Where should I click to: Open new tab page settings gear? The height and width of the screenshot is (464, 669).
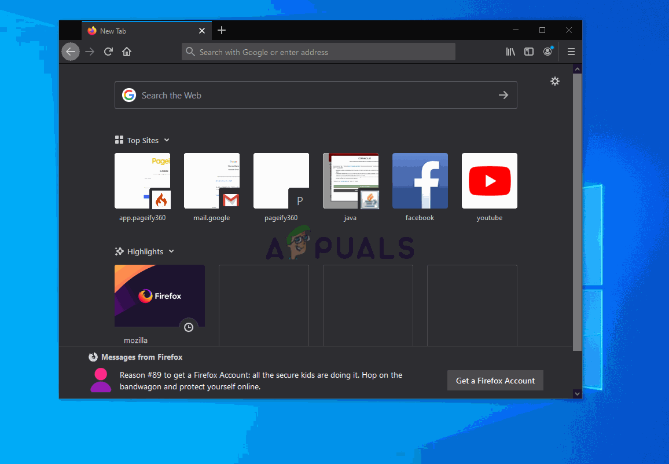(555, 81)
